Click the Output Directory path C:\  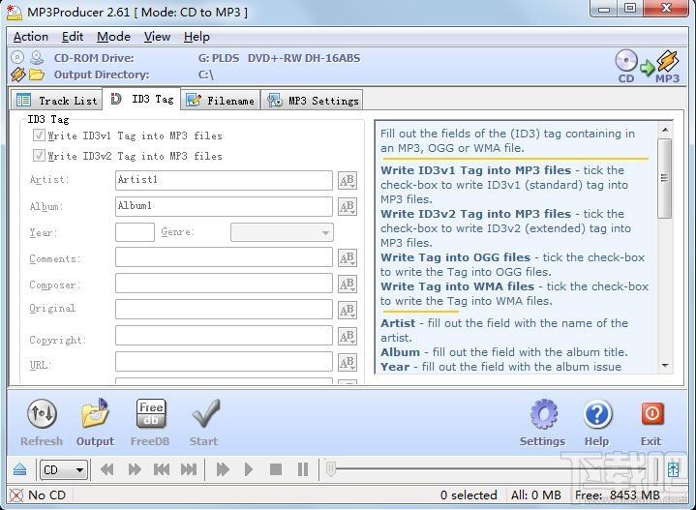(x=206, y=75)
